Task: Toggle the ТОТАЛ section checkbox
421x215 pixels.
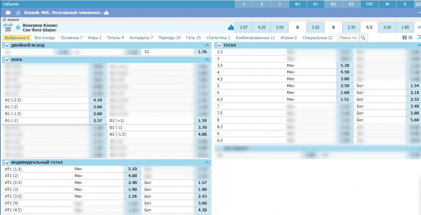Action: tap(220, 46)
